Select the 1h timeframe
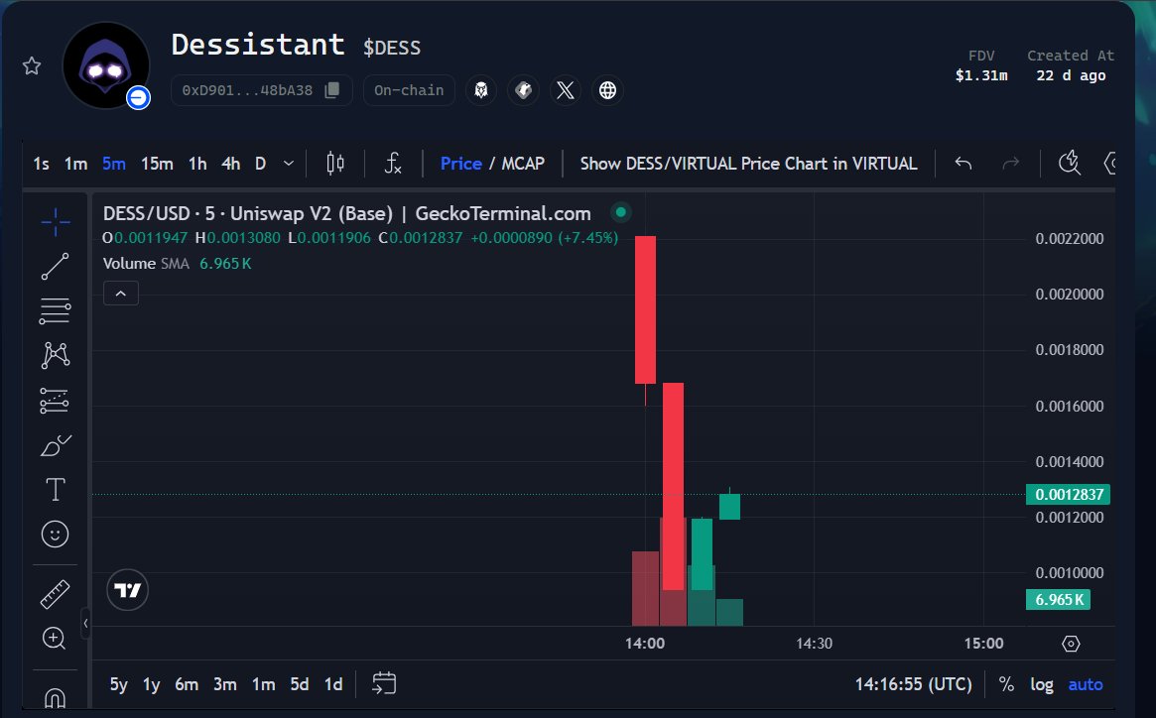Screen dimensions: 1156x718 [197, 163]
